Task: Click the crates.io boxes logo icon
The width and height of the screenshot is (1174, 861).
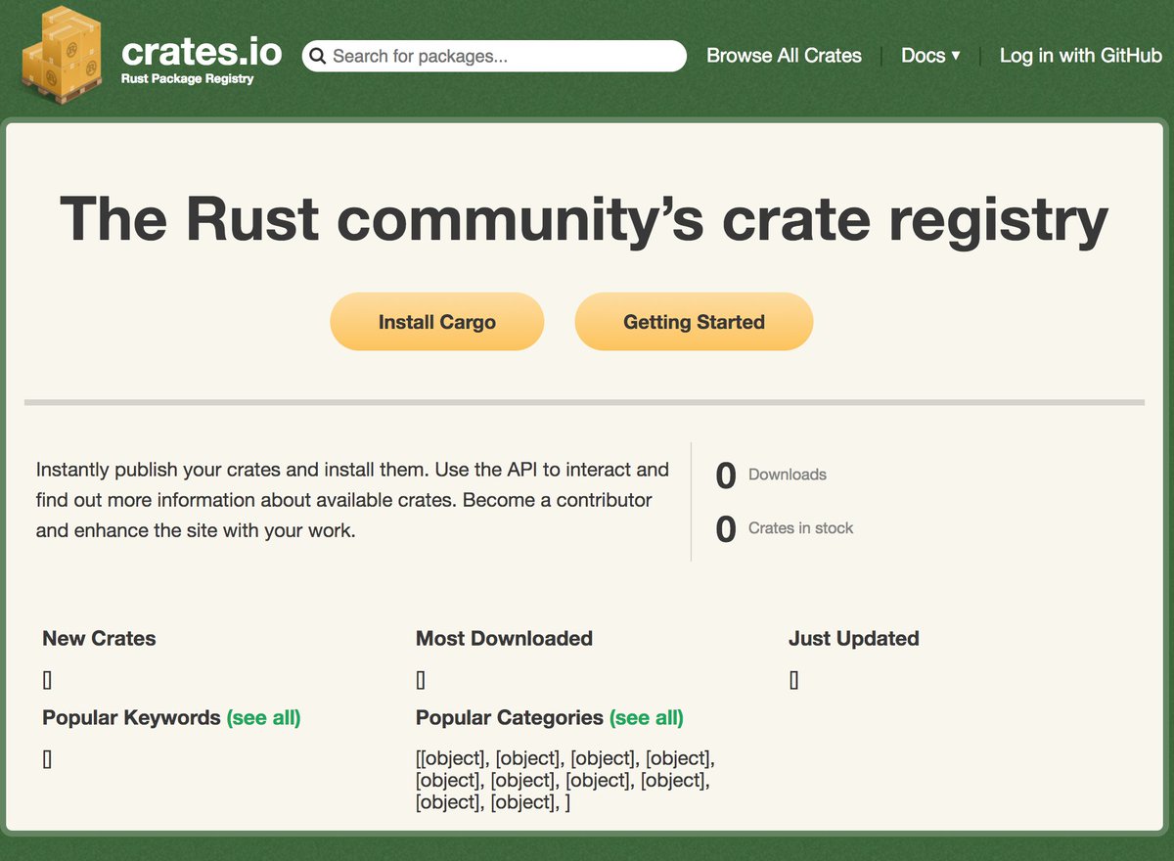Action: point(65,55)
